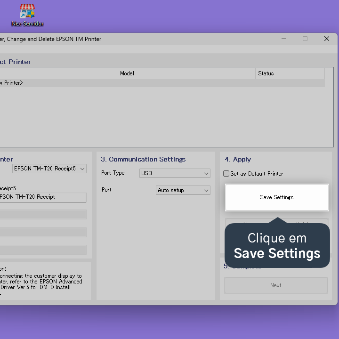Expand the EPSON TM-T20 Receipt5 driver dropdown
The height and width of the screenshot is (339, 339).
click(x=49, y=169)
